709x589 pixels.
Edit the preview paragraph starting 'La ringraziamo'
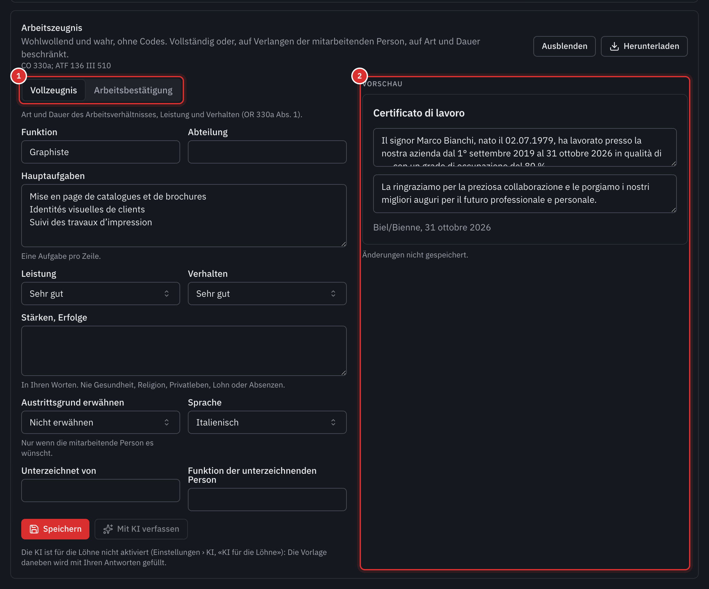(525, 193)
